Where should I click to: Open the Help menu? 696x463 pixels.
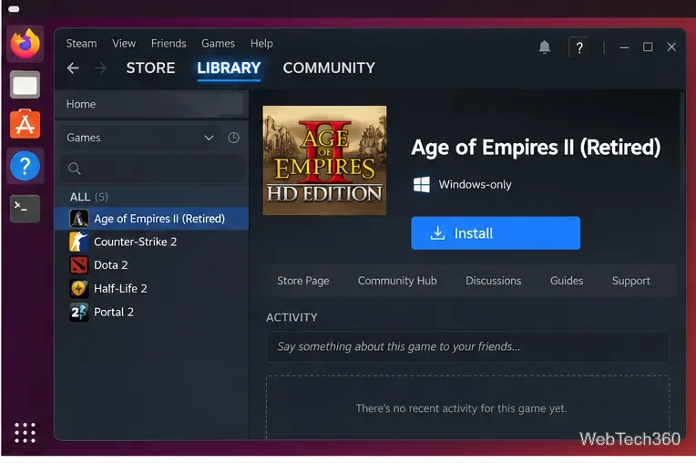261,43
